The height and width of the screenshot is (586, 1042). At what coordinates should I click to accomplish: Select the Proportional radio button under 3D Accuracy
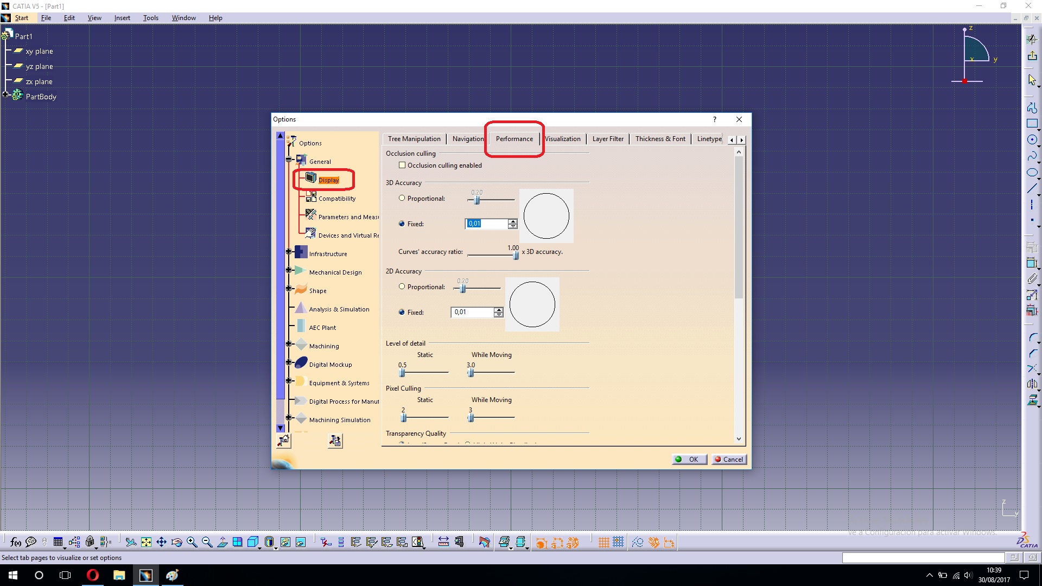(402, 198)
